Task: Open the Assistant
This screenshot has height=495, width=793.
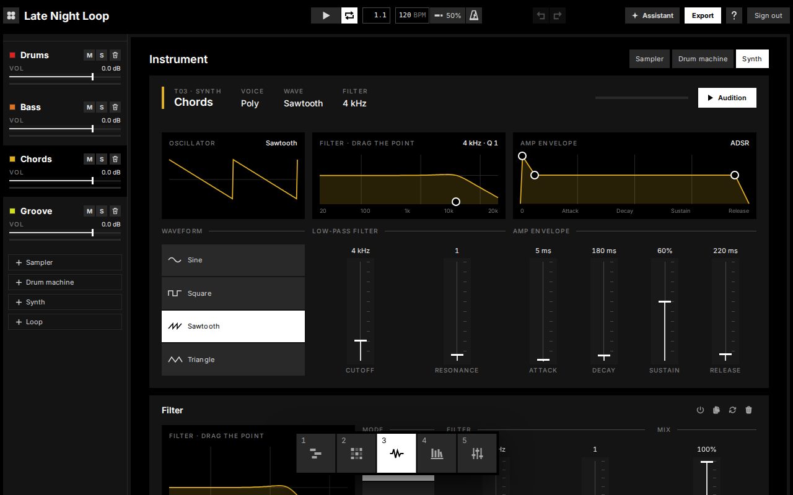Action: (x=652, y=15)
